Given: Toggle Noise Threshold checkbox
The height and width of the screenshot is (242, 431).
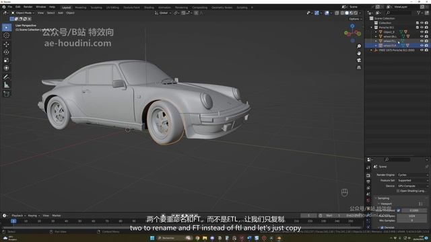Looking at the screenshot, I should [x=398, y=210].
